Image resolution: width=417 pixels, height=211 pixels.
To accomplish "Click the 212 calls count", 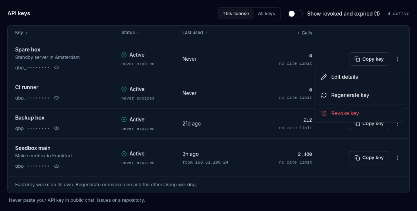I will pyautogui.click(x=308, y=120).
